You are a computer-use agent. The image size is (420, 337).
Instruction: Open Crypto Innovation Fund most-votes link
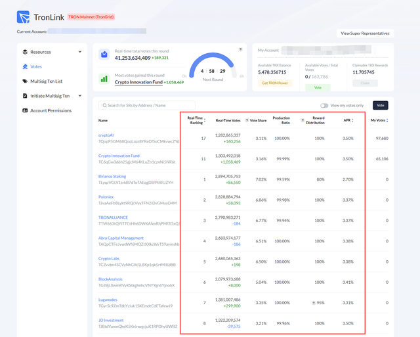coord(138,82)
